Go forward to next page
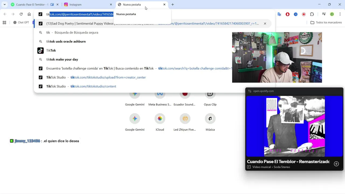This screenshot has width=345, height=194. click(x=13, y=14)
